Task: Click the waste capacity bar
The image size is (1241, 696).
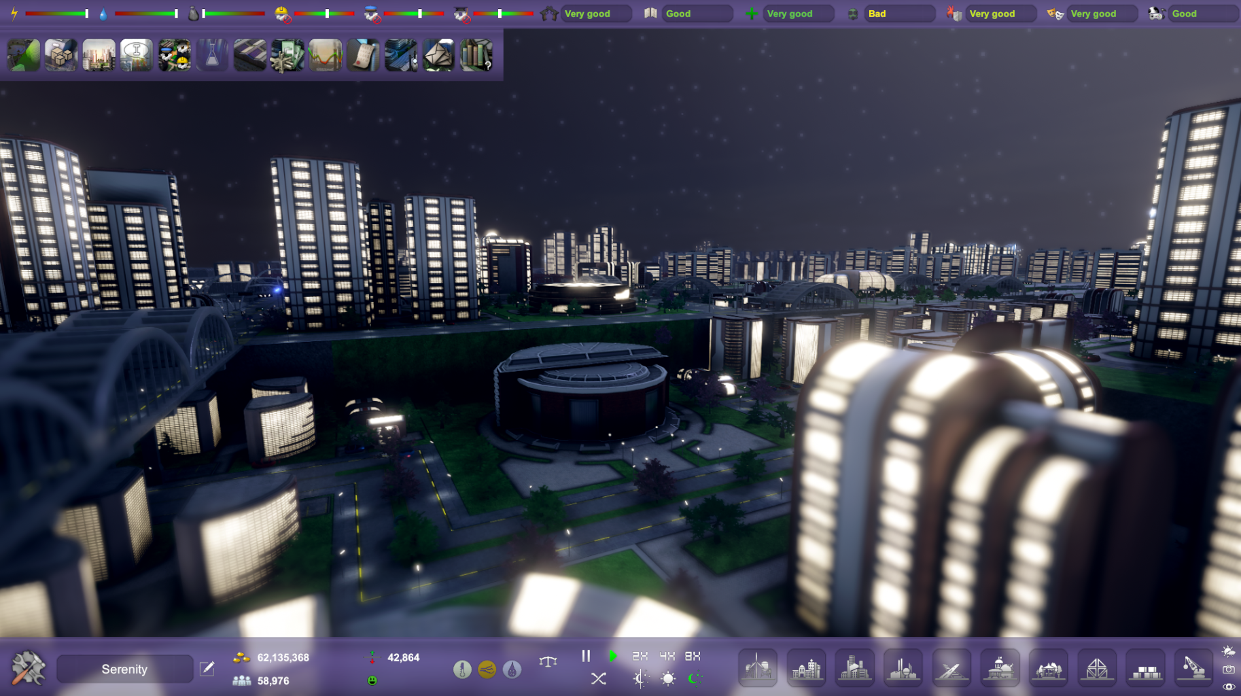Action: click(x=233, y=14)
